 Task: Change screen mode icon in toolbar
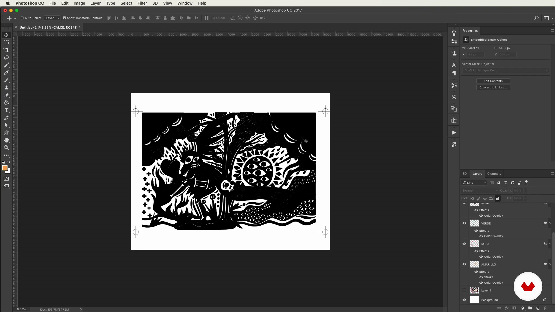[6, 186]
